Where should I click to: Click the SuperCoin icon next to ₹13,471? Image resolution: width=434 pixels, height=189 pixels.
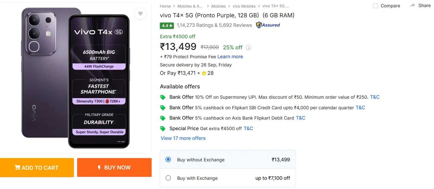pyautogui.click(x=204, y=73)
